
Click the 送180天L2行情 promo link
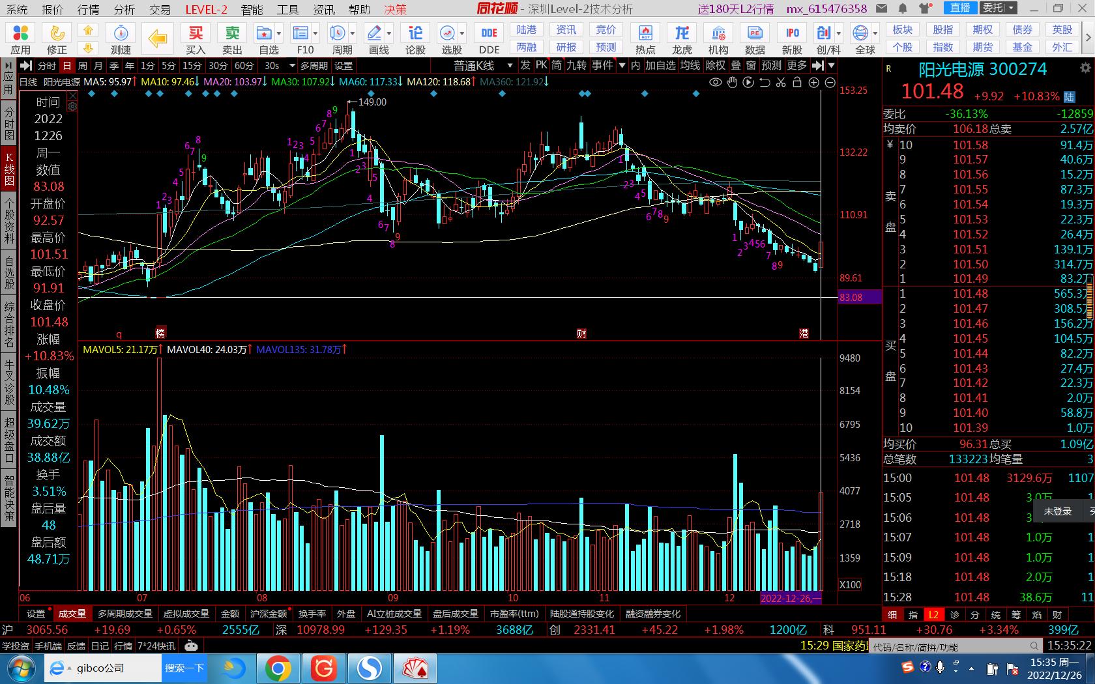click(x=735, y=9)
